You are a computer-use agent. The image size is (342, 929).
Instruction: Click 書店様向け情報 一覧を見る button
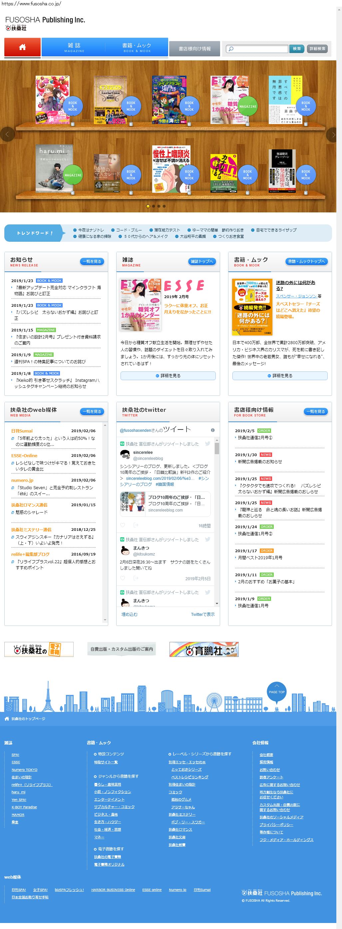pyautogui.click(x=316, y=411)
